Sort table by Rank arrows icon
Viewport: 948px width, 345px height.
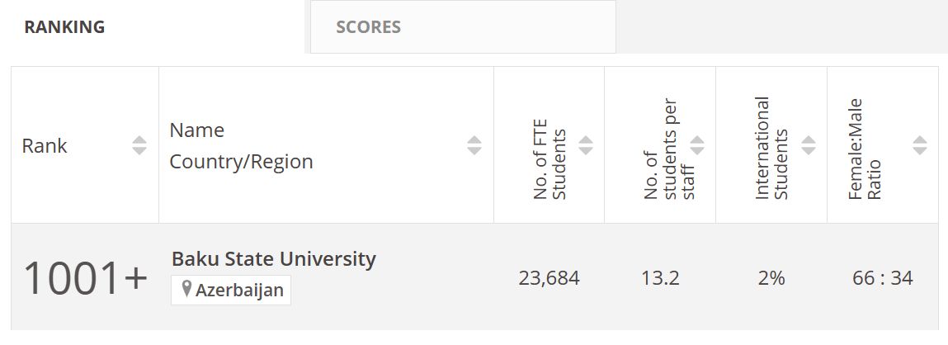(x=139, y=146)
